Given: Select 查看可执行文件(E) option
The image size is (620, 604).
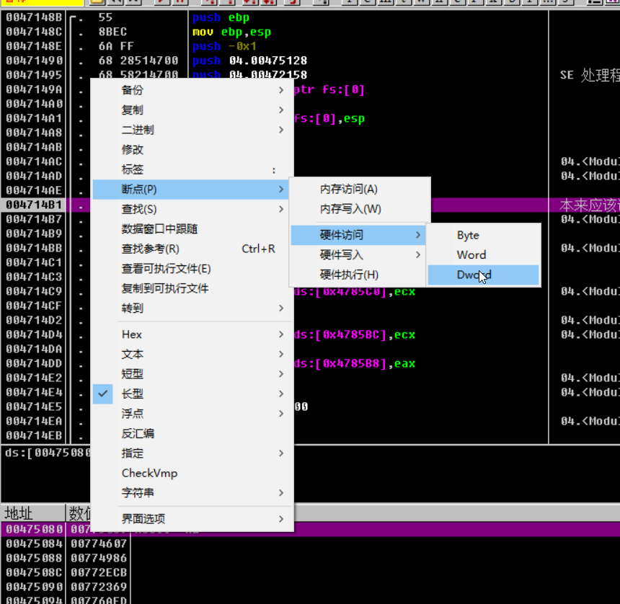Looking at the screenshot, I should pyautogui.click(x=193, y=269).
